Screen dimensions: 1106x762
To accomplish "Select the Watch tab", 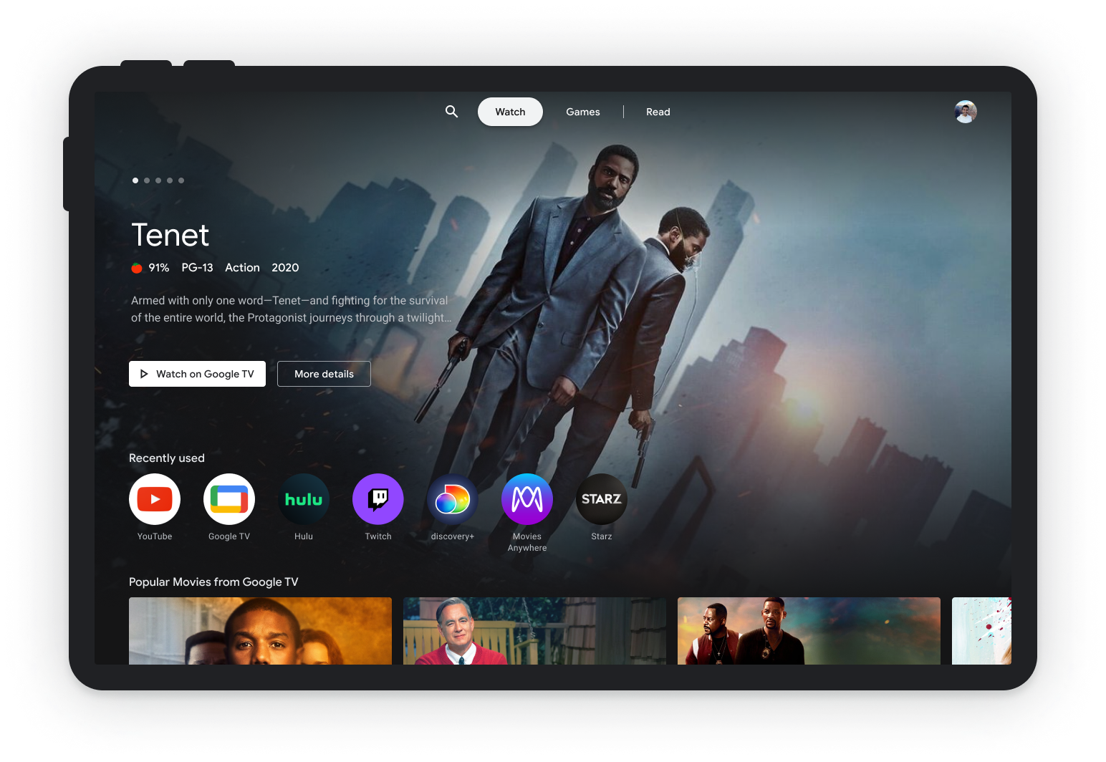I will (509, 112).
